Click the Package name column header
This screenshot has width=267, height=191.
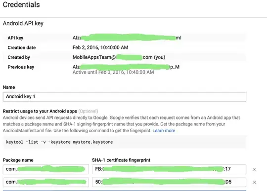pos(18,160)
